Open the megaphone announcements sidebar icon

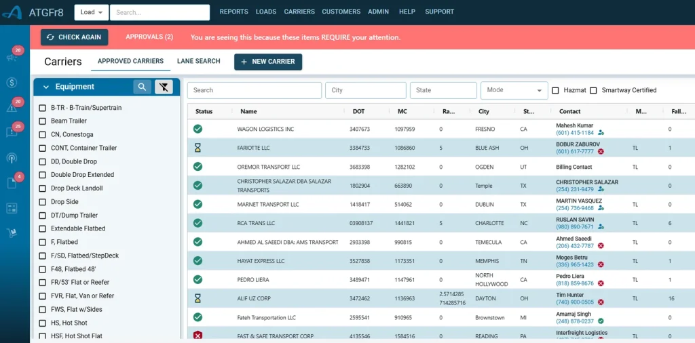[x=12, y=58]
